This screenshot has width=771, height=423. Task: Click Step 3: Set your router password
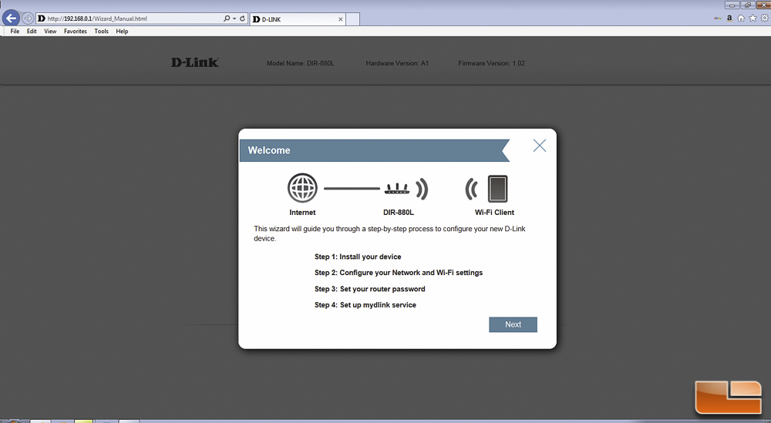point(370,289)
